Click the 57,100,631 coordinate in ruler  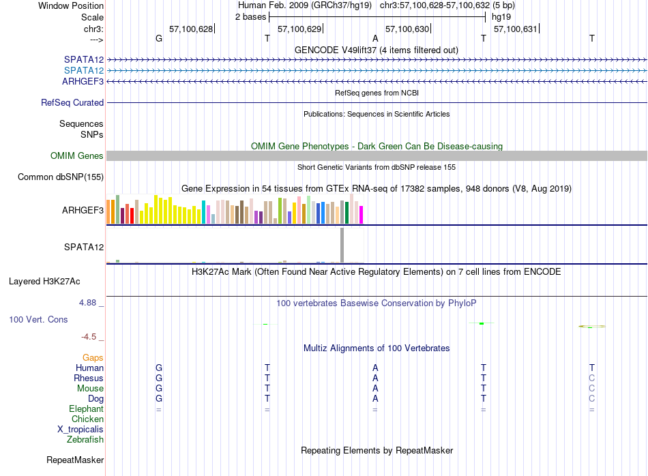(516, 29)
